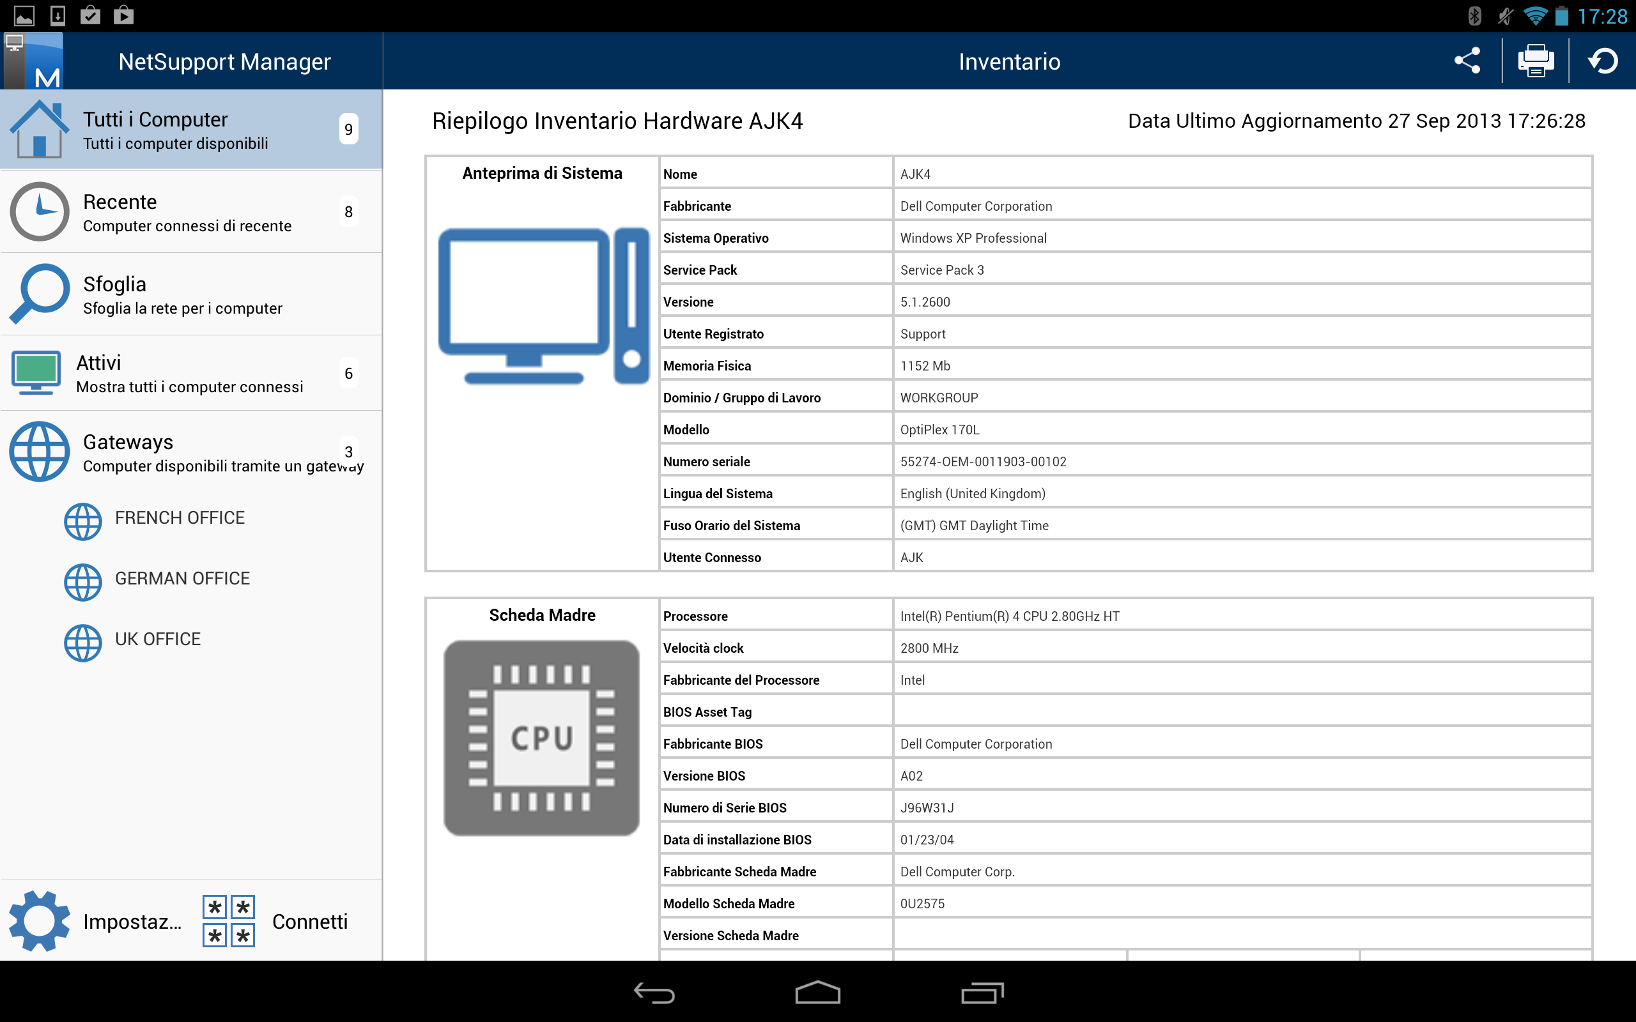1636x1022 pixels.
Task: Select Sfoglia la rete per i computer
Action: (191, 294)
